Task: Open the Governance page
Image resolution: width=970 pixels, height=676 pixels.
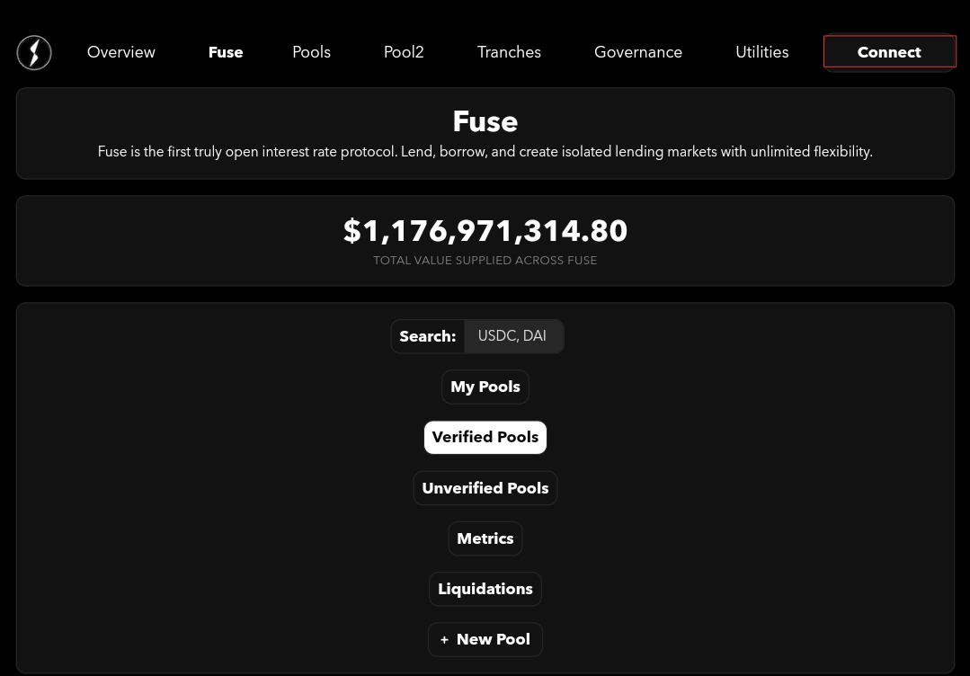Action: [637, 52]
